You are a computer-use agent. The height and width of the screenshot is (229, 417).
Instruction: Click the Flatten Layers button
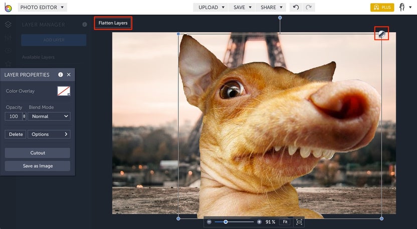pyautogui.click(x=113, y=23)
